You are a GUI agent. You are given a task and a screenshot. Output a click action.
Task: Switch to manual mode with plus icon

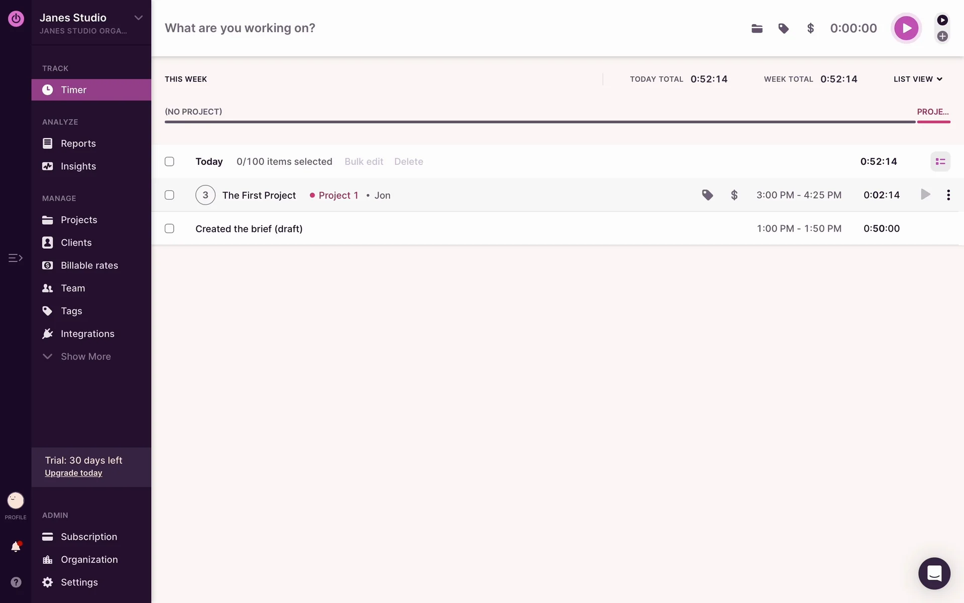click(942, 36)
